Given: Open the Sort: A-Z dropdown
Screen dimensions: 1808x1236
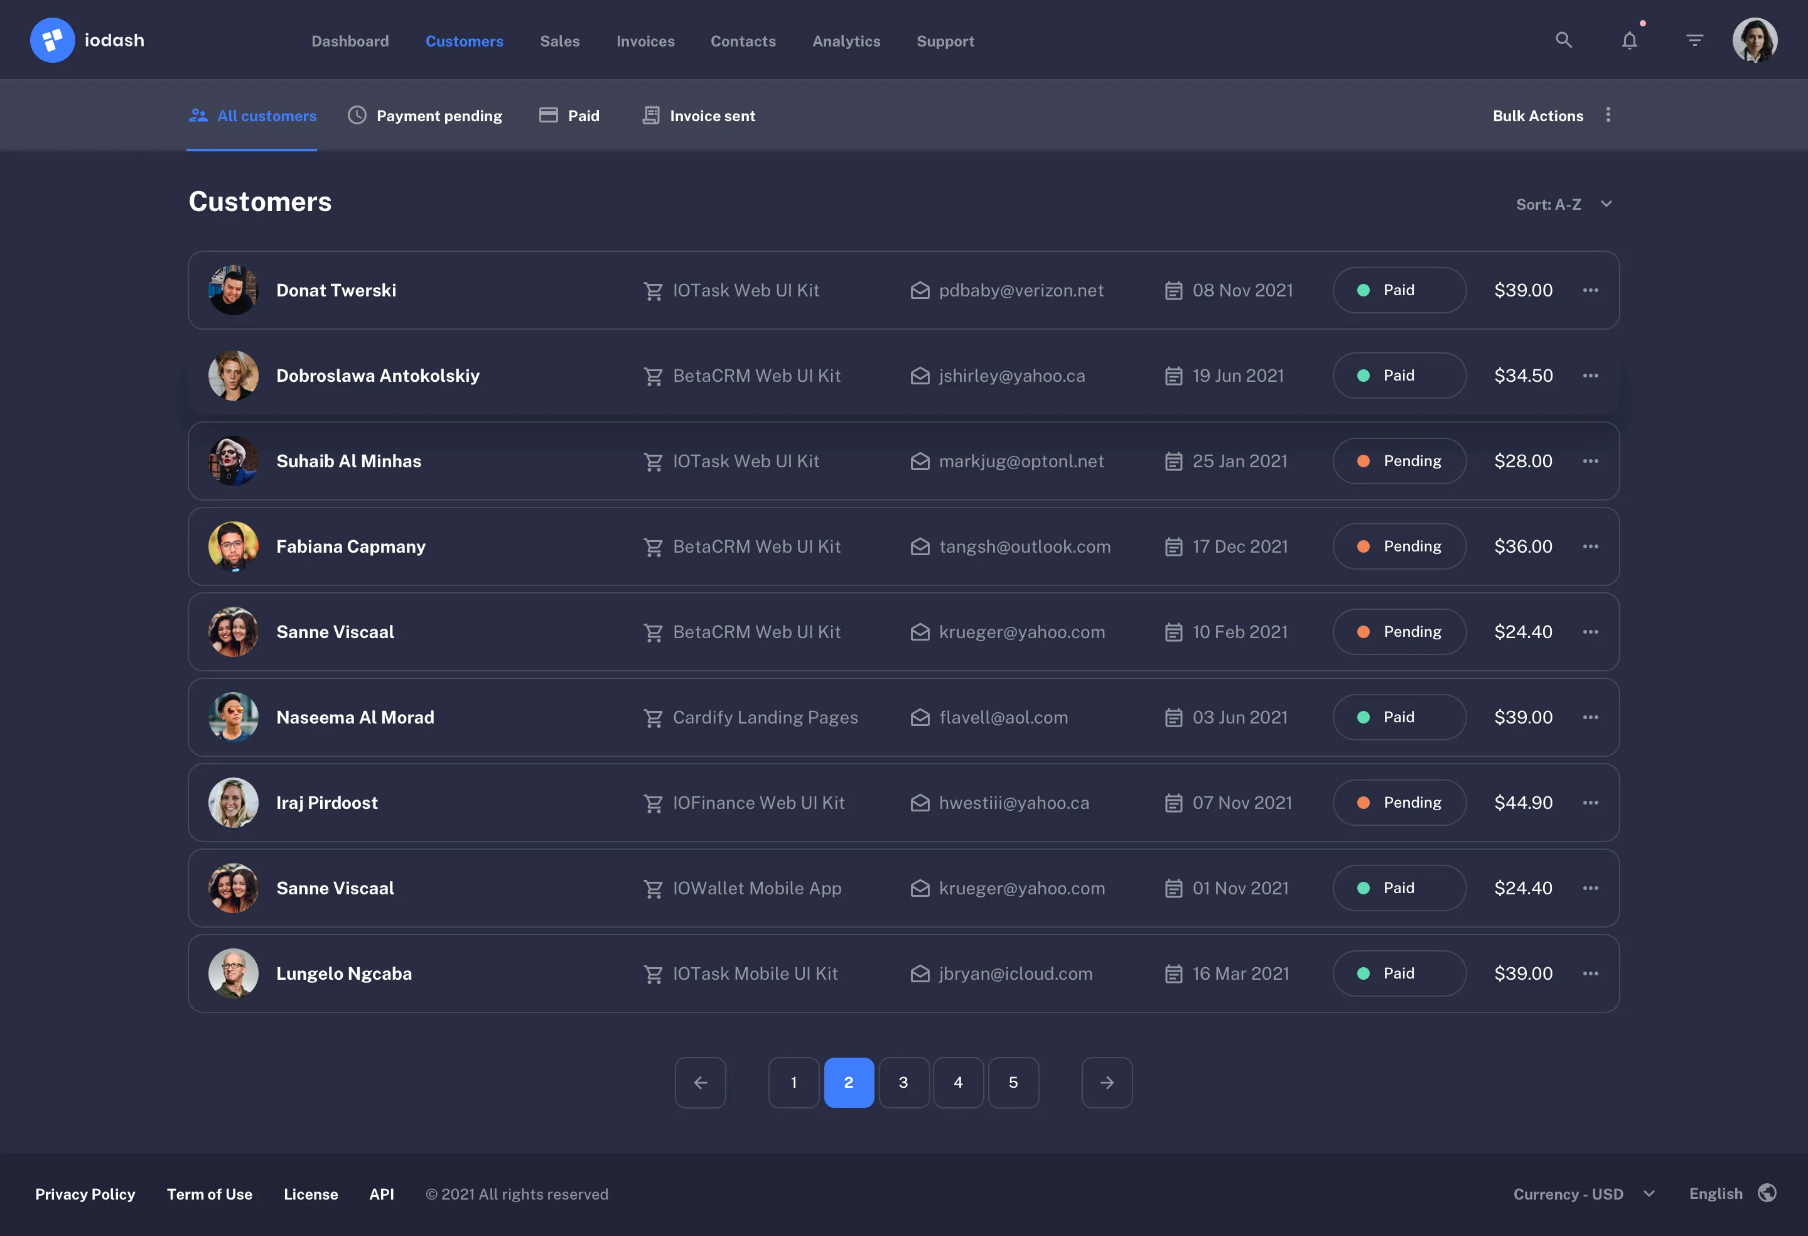Looking at the screenshot, I should coord(1565,204).
